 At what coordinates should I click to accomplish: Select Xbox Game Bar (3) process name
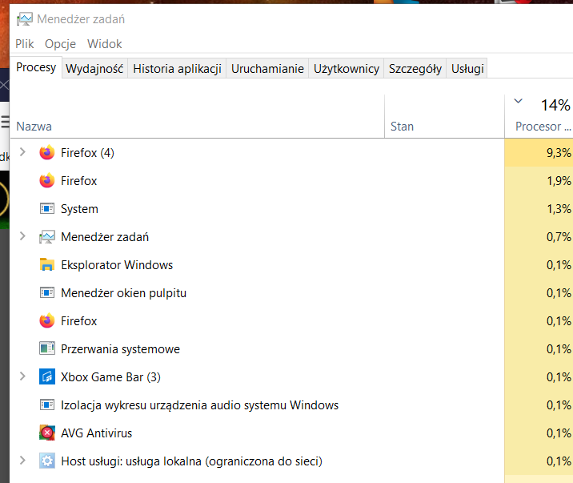[110, 377]
